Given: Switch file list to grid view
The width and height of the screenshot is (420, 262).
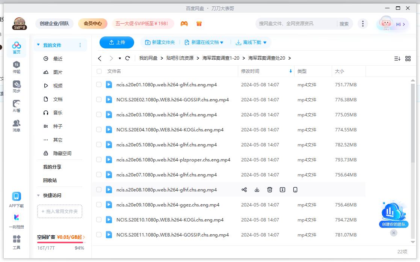Looking at the screenshot, I should point(408,58).
